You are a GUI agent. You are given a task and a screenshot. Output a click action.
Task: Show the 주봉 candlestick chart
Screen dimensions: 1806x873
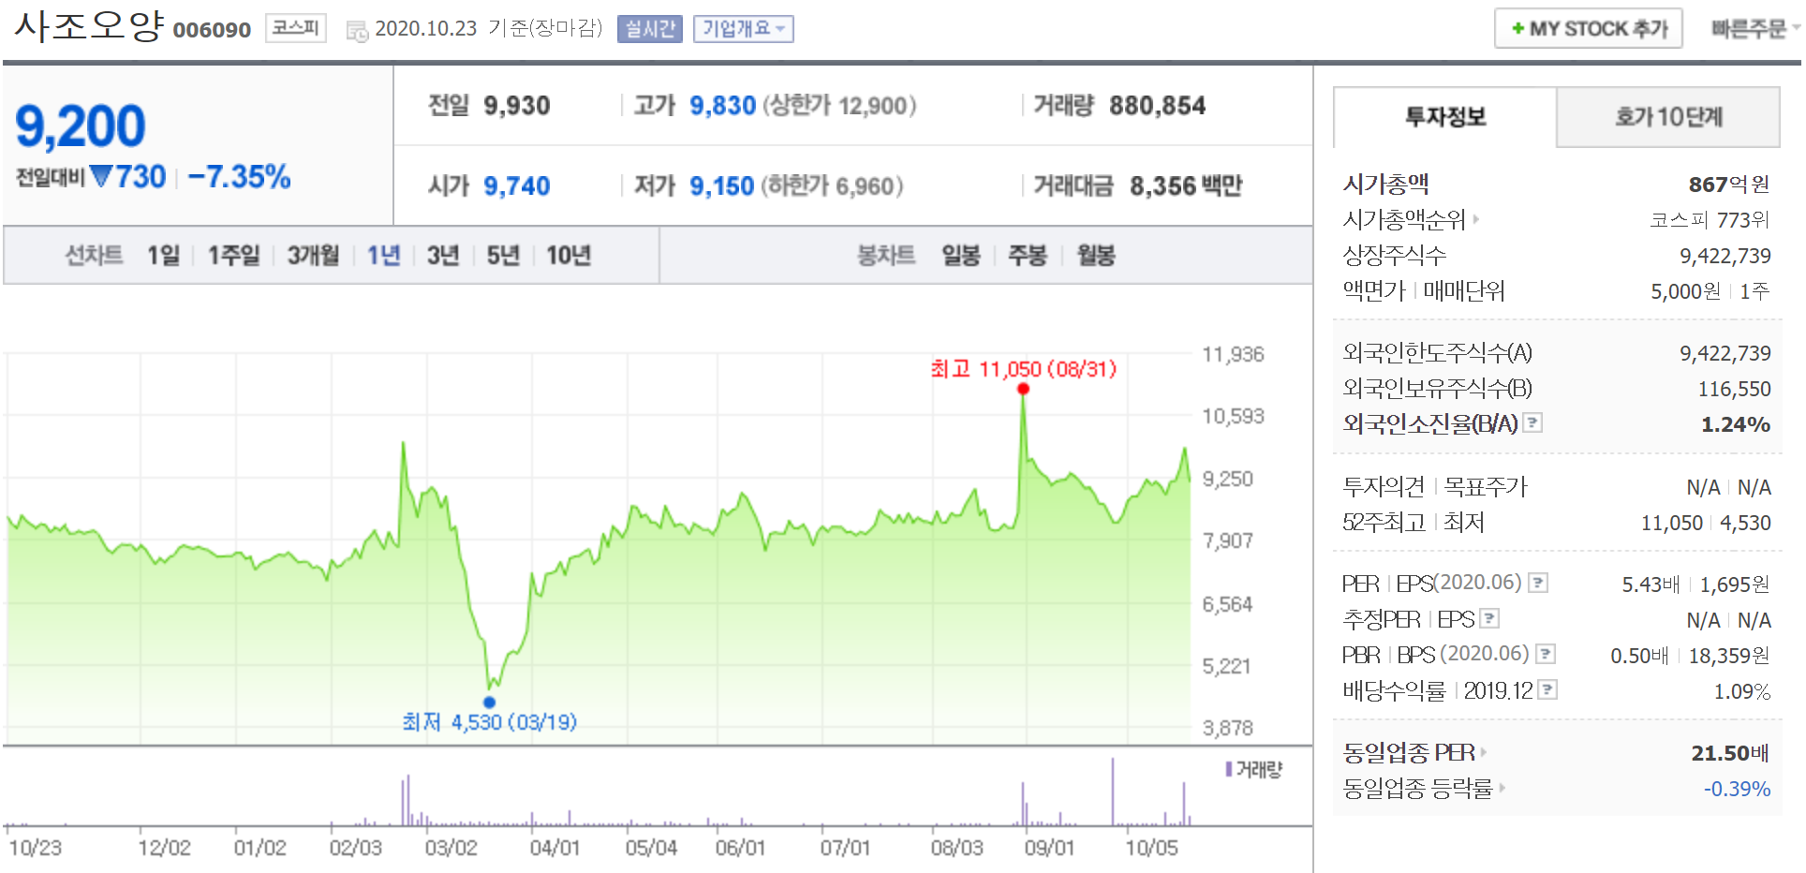[x=1027, y=255]
